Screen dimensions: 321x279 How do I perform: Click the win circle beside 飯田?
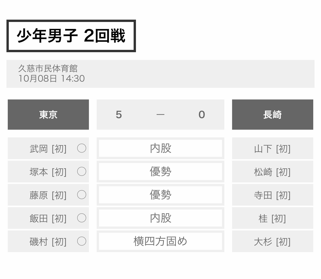81,218
